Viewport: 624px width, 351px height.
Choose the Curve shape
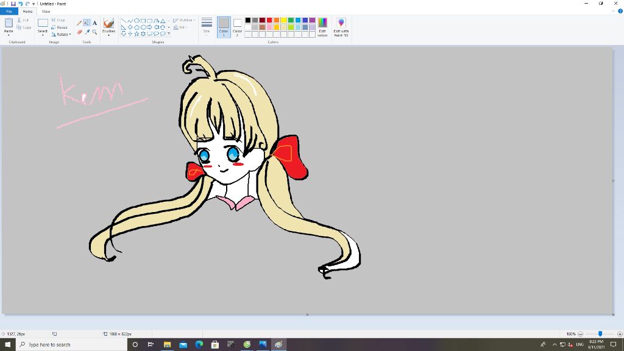[x=130, y=21]
